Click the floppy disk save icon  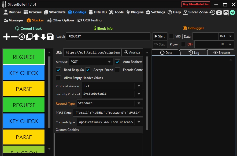click(x=50, y=37)
